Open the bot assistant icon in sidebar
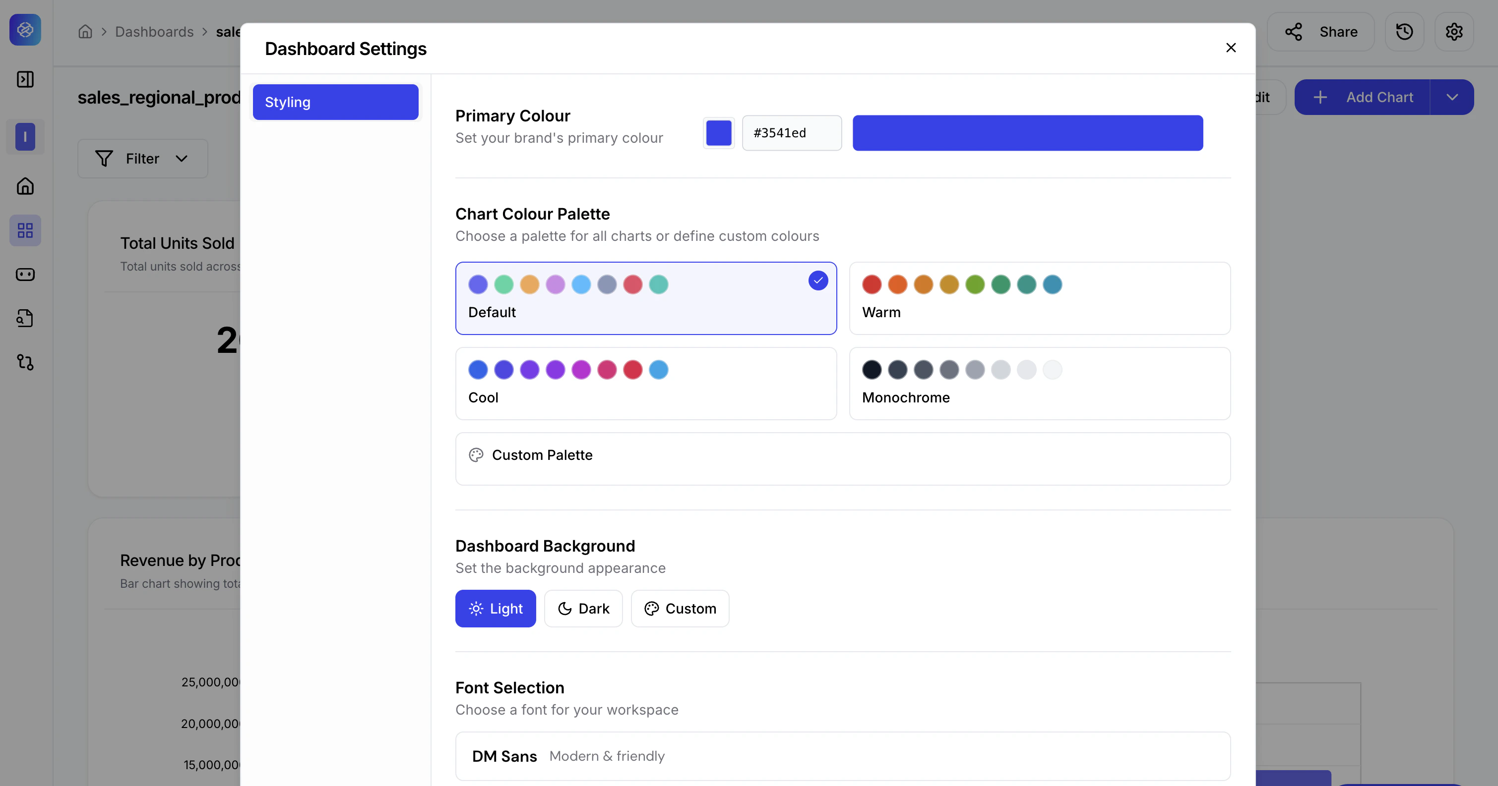 coord(25,274)
